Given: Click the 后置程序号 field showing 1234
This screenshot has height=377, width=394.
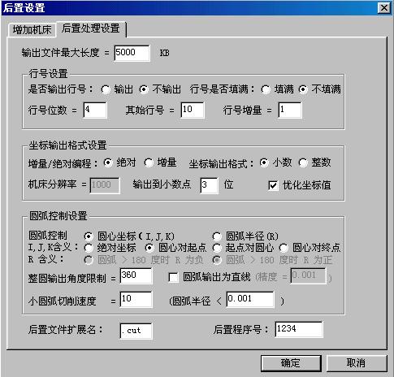Looking at the screenshot, I should pyautogui.click(x=299, y=329).
